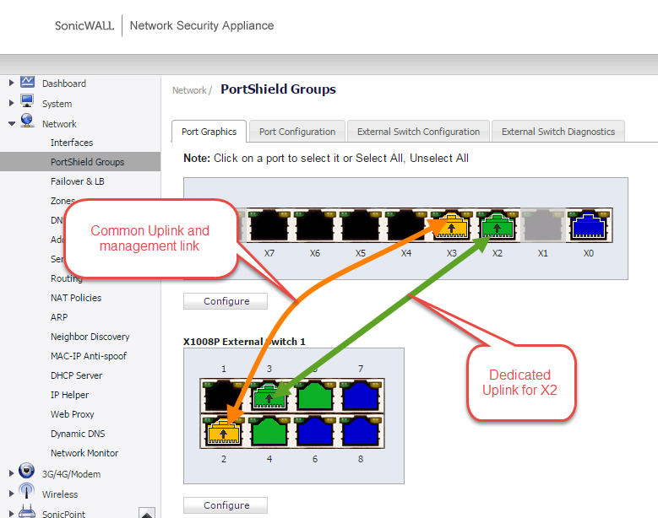Select external switch orange port 2
The width and height of the screenshot is (658, 518).
coord(224,431)
